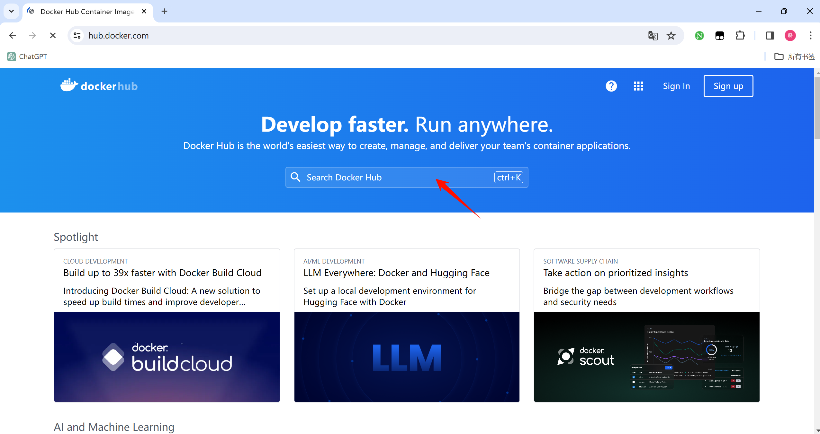Toggle the browser side panel icon
The width and height of the screenshot is (820, 434).
click(x=770, y=36)
